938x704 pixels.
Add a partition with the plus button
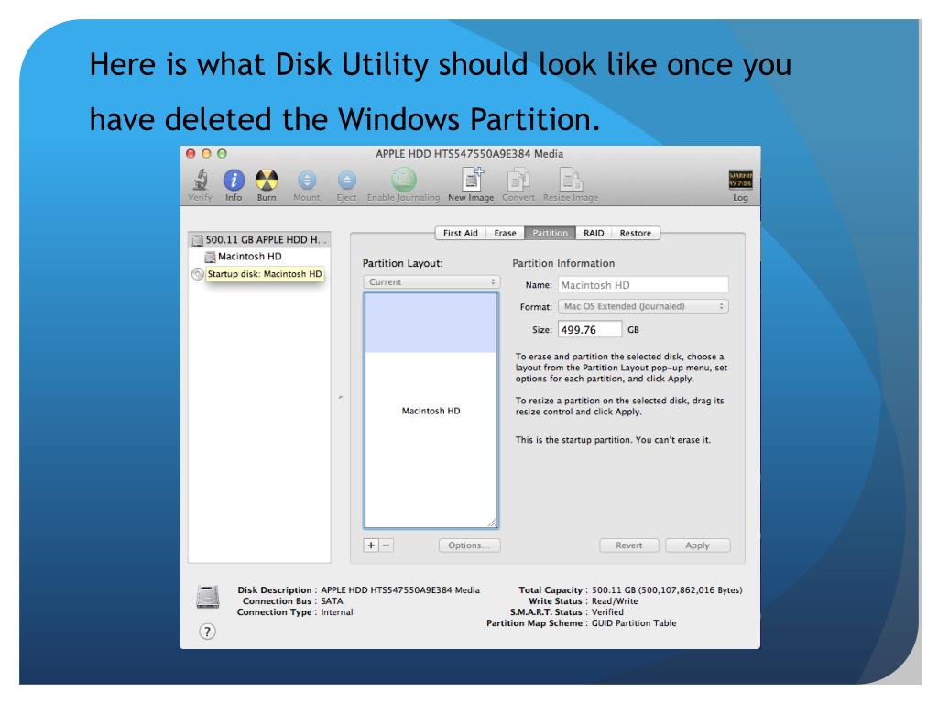tap(371, 545)
